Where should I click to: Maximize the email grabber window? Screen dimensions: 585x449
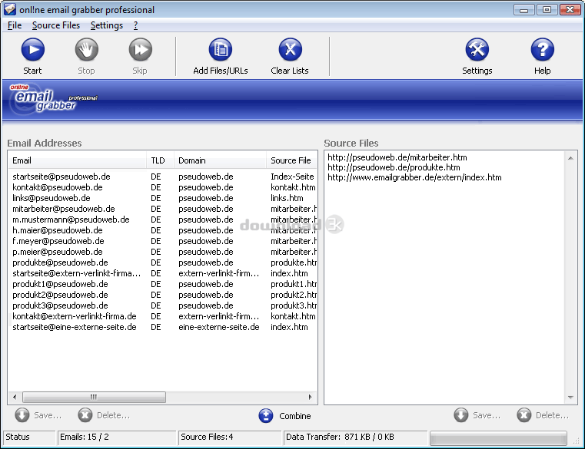[547, 9]
